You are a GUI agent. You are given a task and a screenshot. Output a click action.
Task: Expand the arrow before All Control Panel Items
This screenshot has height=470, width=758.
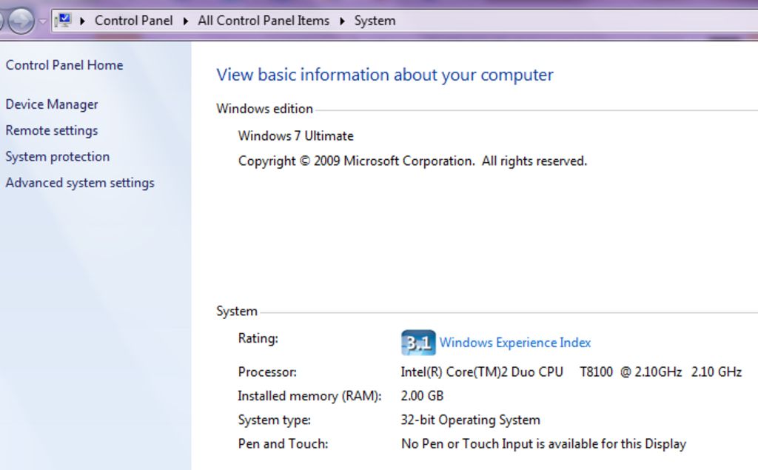[186, 21]
